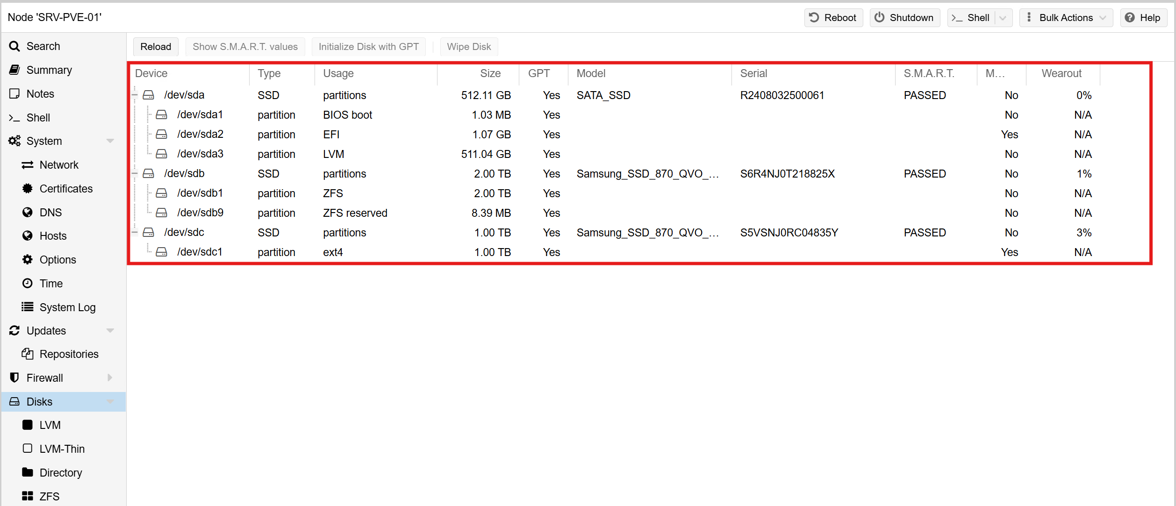Click the Firewall shield icon

[x=14, y=378]
